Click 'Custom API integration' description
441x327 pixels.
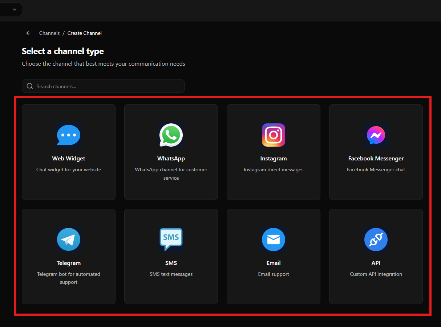pyautogui.click(x=376, y=274)
